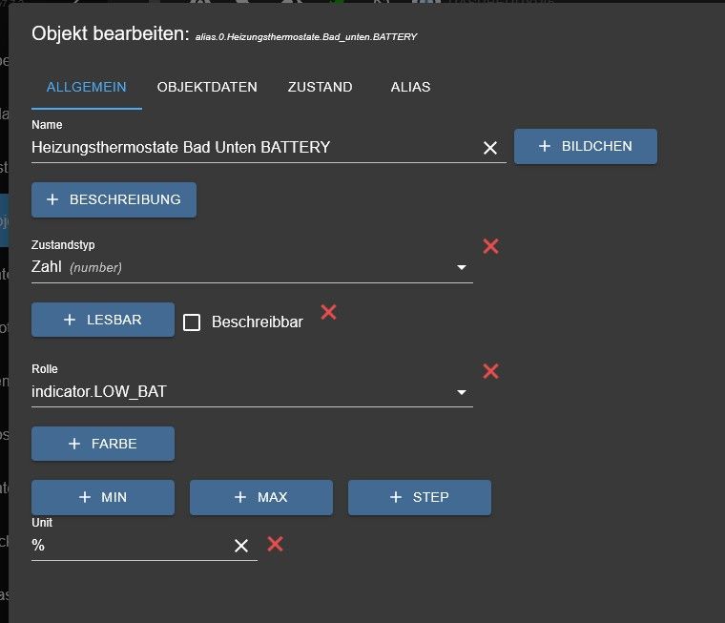The image size is (725, 623).
Task: Clear the Unit field with white X
Action: point(241,546)
